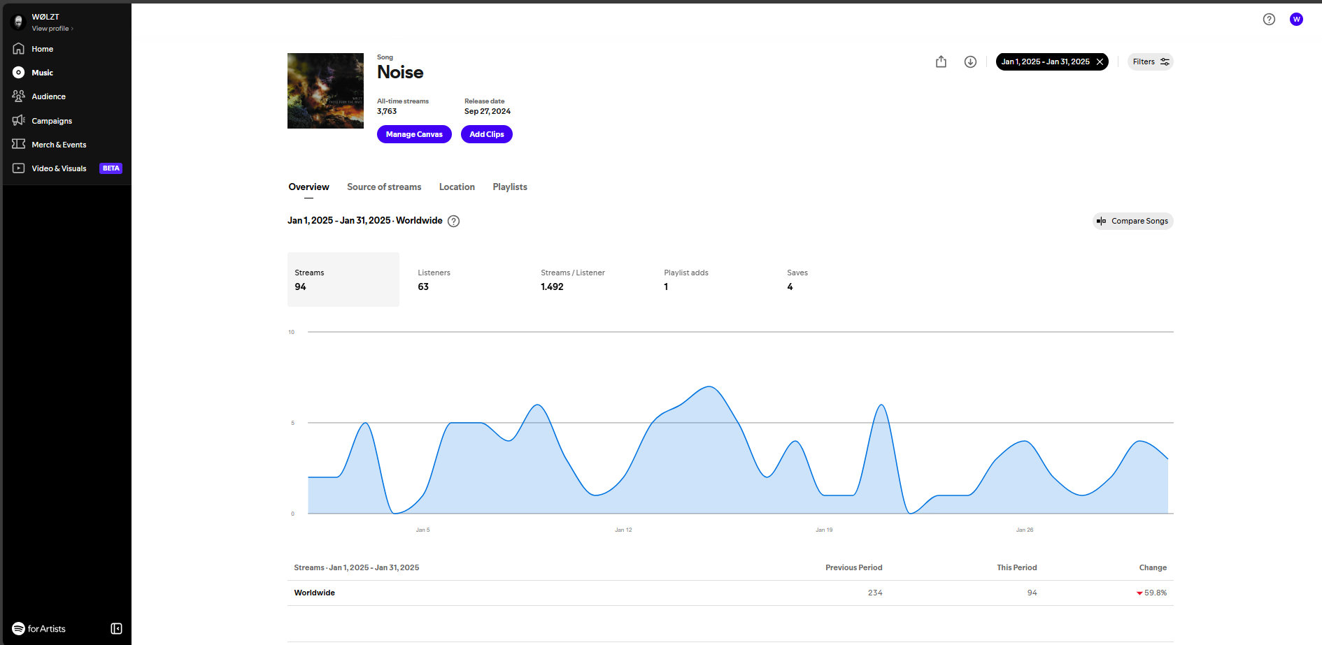Select the Streams metric card
Image resolution: width=1322 pixels, height=645 pixels.
(x=343, y=280)
